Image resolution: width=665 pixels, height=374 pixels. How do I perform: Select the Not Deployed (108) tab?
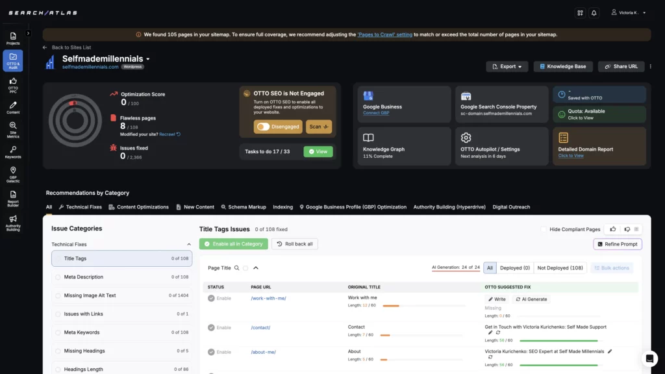(x=560, y=268)
